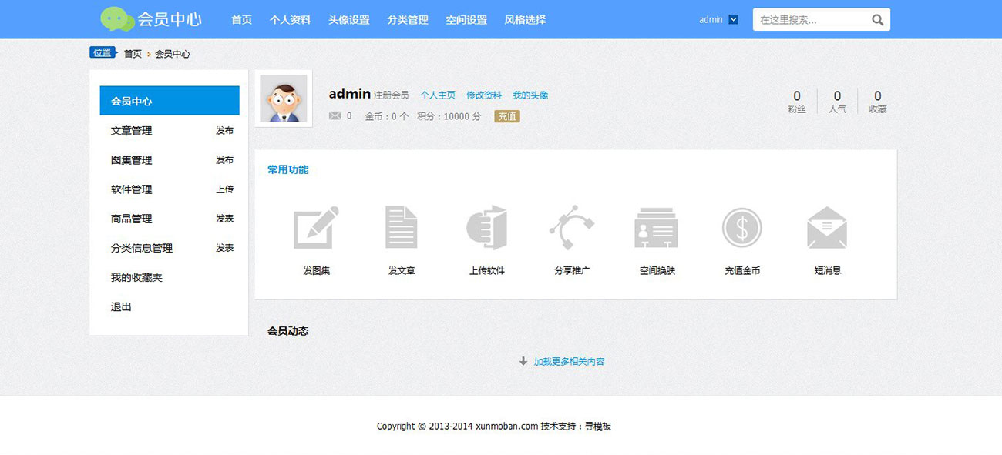Click the admin avatar thumbnail
This screenshot has height=455, width=1002.
(283, 99)
